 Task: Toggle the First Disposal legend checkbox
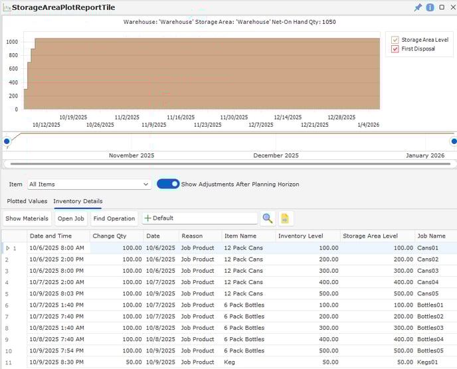click(395, 49)
